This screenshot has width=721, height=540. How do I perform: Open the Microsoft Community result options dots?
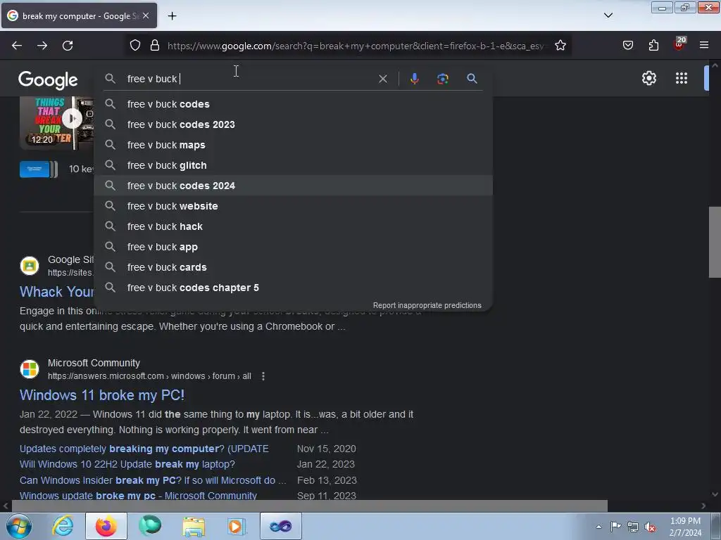tap(263, 376)
